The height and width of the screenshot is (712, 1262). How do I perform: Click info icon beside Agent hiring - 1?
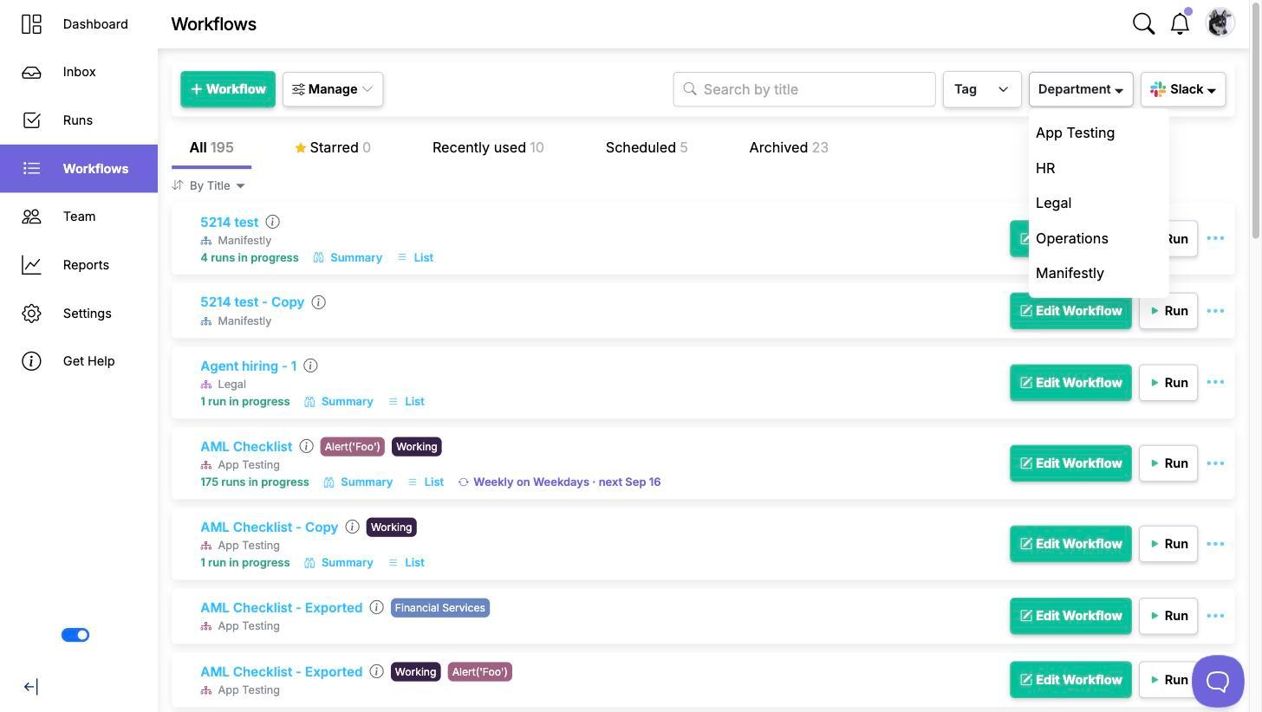(x=310, y=366)
